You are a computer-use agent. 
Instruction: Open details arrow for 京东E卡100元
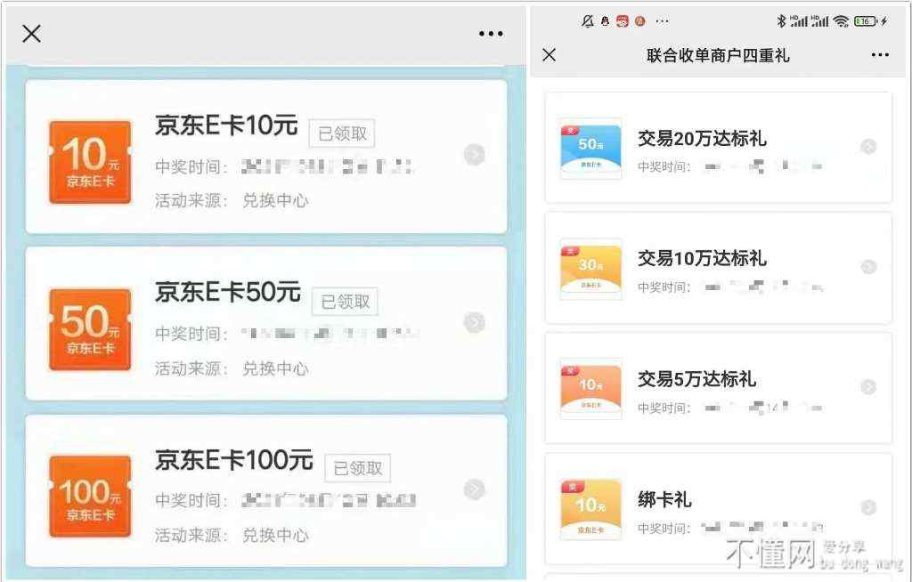[x=475, y=489]
